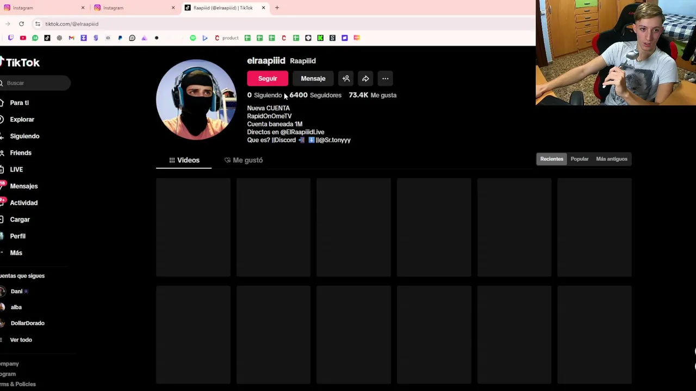This screenshot has width=696, height=391.
Task: Click the 'Nueva CUENTA' bio line
Action: 269,108
